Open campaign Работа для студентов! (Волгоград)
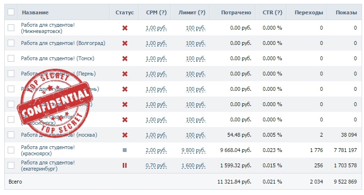The image size is (364, 195). coord(63,43)
